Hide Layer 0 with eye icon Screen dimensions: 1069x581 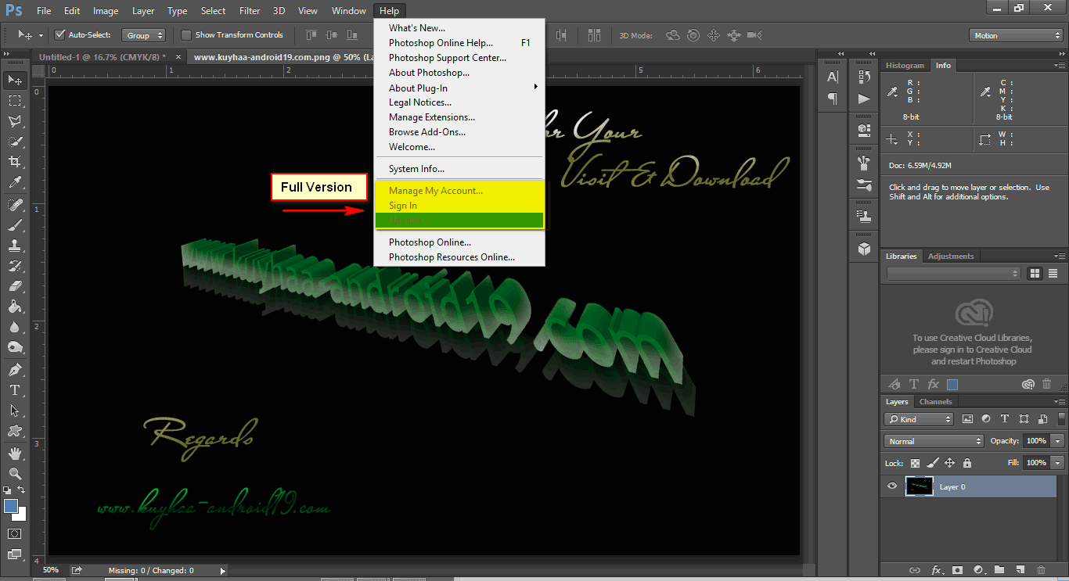pyautogui.click(x=891, y=486)
